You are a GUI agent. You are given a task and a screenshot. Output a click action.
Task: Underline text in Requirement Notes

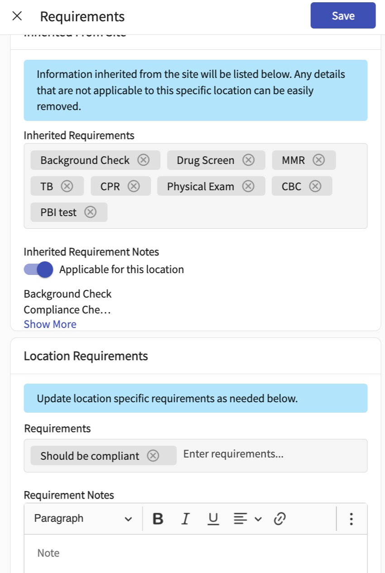[213, 519]
